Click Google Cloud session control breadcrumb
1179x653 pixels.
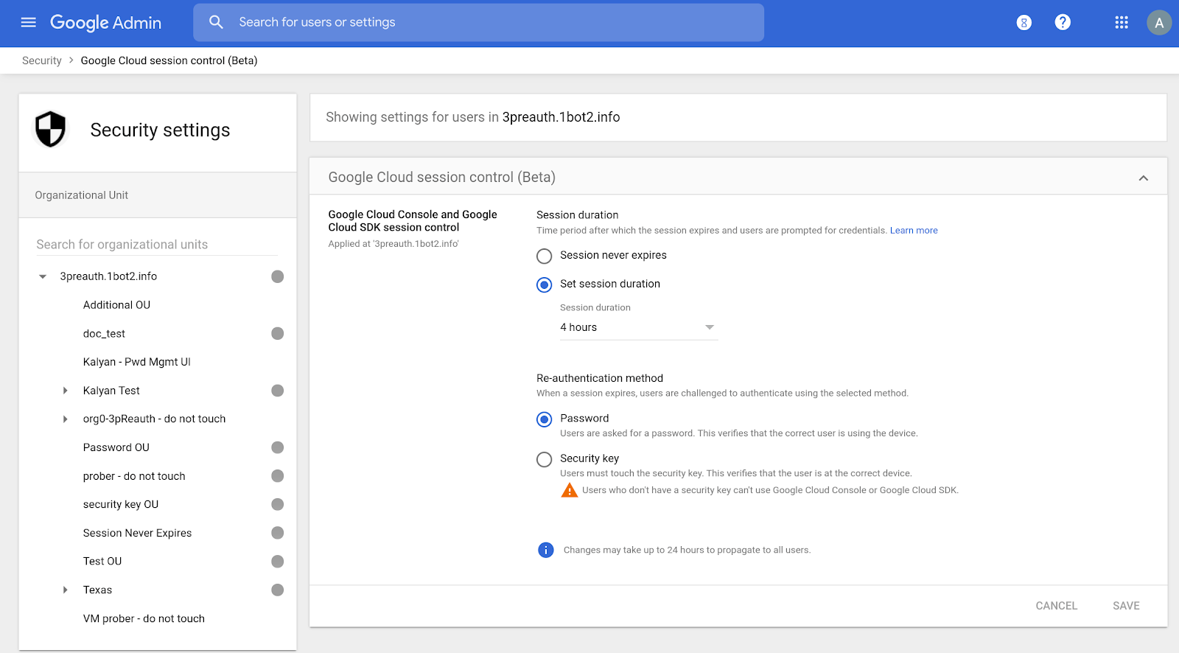tap(169, 60)
